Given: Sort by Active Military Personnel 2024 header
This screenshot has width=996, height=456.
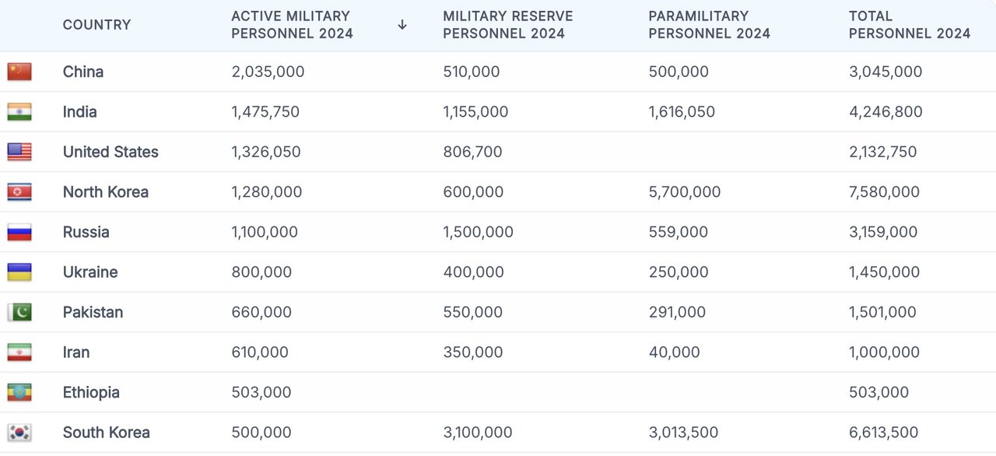Looking at the screenshot, I should [x=292, y=25].
